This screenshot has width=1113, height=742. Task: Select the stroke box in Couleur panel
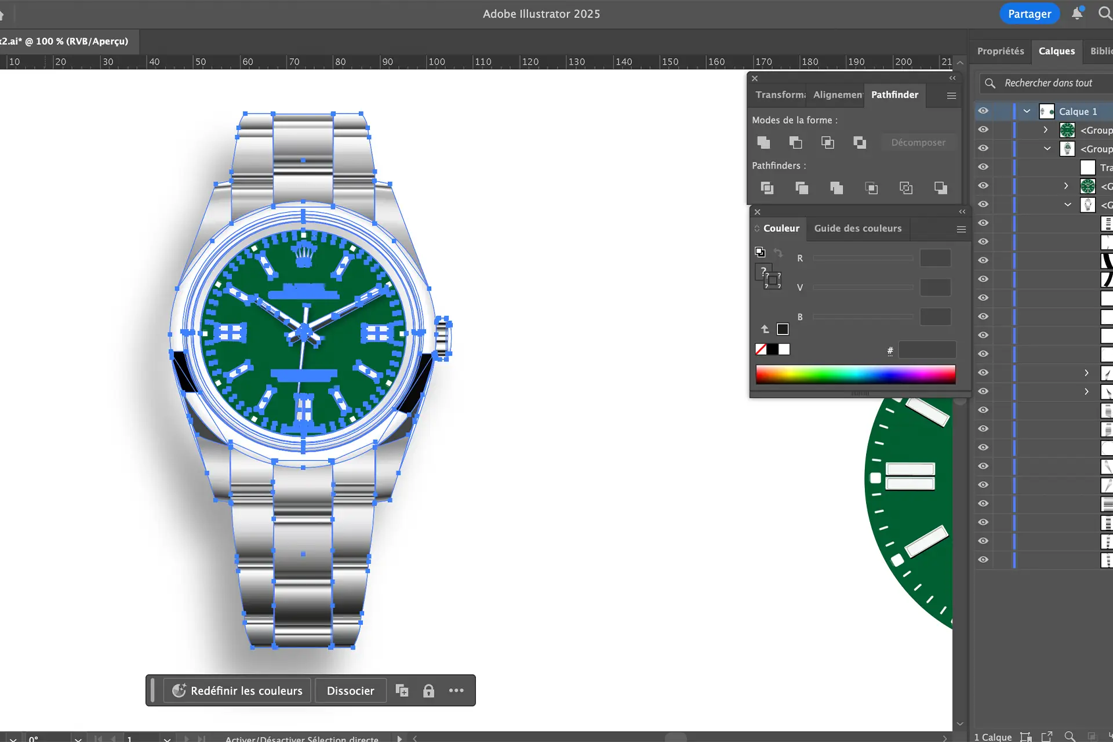tap(773, 281)
